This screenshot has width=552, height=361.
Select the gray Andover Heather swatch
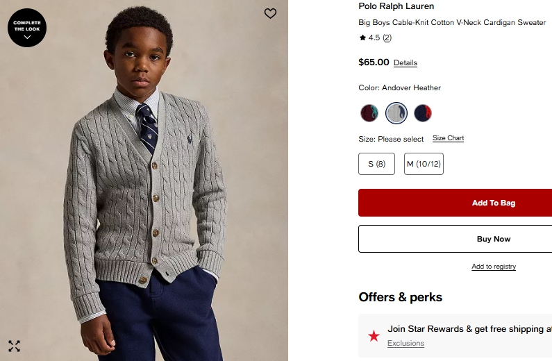pos(396,112)
